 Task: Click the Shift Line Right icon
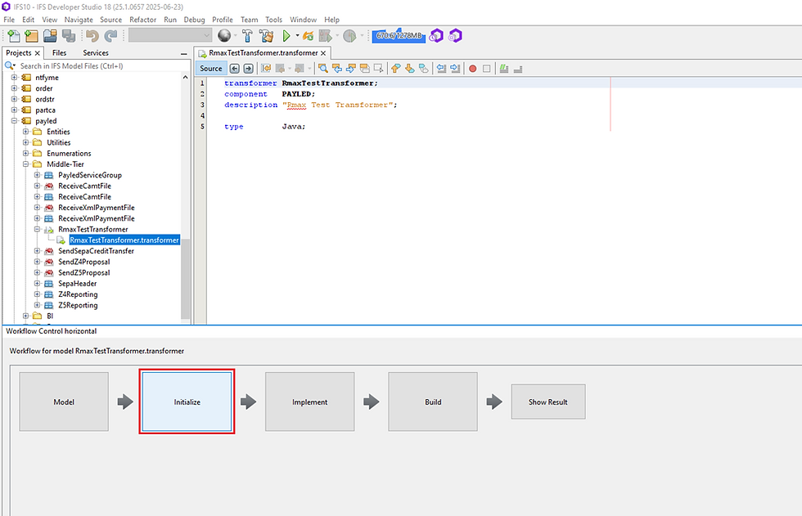click(455, 69)
